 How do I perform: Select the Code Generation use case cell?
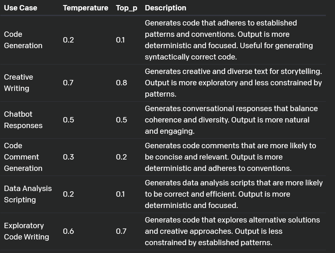click(x=23, y=40)
